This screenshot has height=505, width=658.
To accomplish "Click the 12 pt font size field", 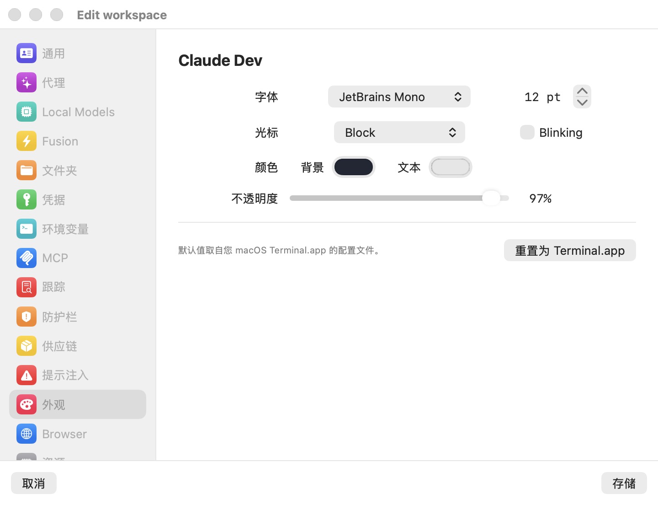I will click(542, 97).
